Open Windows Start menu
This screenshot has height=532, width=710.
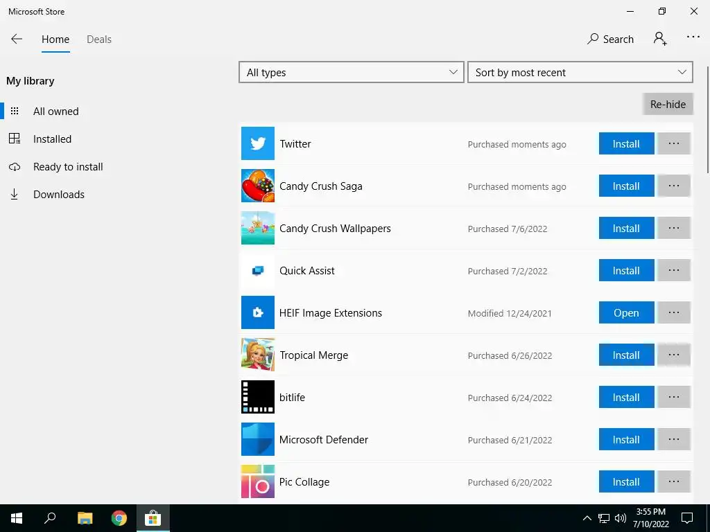tap(17, 518)
